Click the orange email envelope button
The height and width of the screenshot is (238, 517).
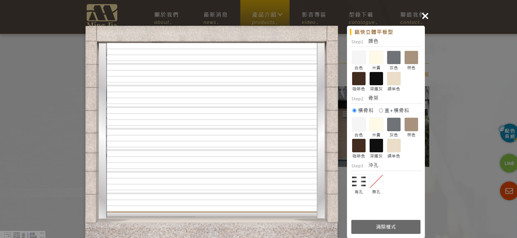(x=509, y=191)
